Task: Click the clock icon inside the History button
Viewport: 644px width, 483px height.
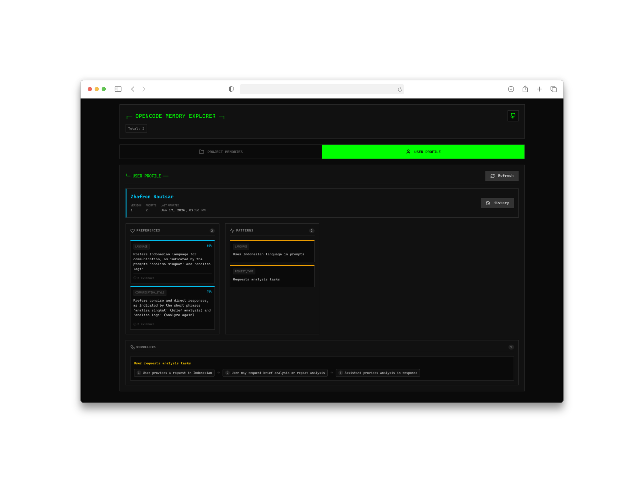Action: pos(488,203)
